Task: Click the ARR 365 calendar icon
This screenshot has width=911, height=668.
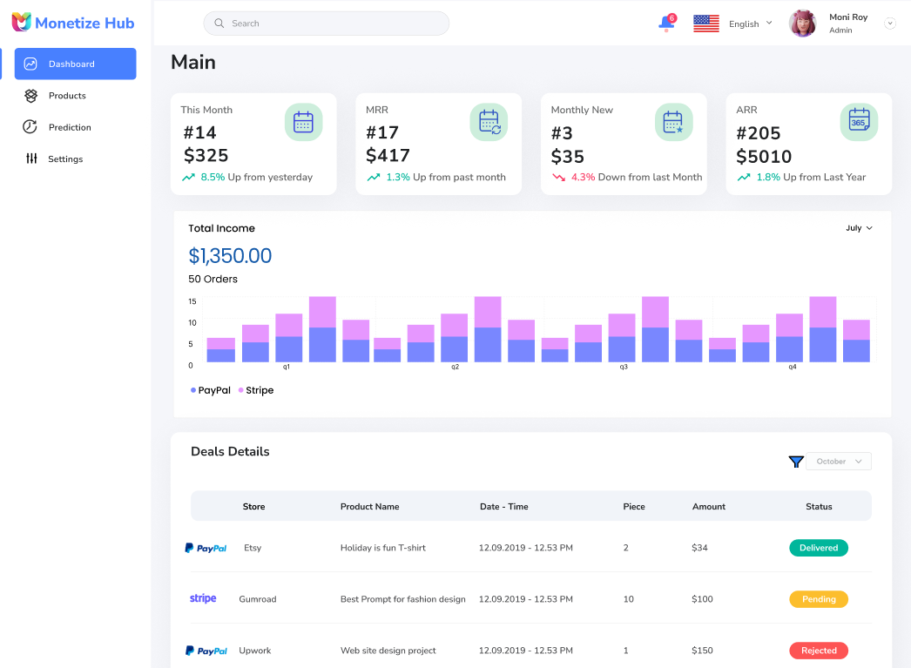Action: point(859,122)
